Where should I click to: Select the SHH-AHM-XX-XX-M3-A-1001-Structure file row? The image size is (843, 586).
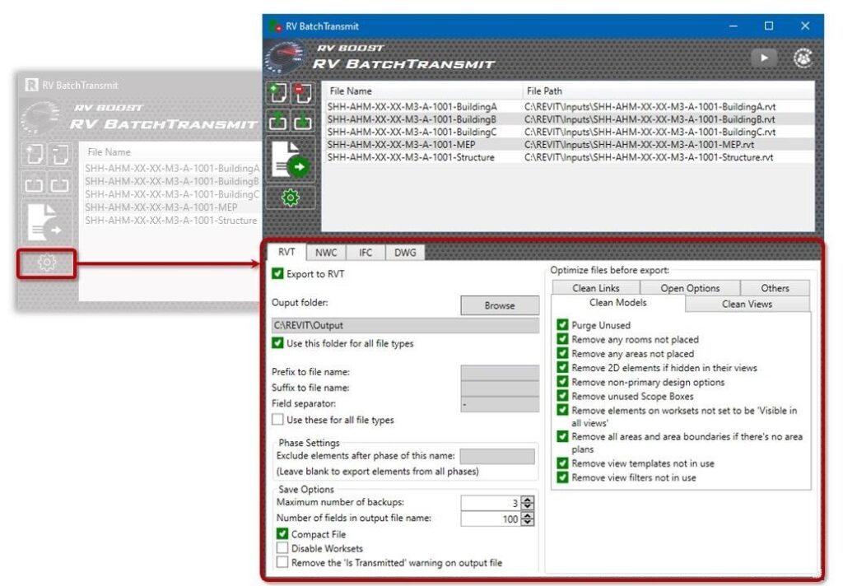568,157
